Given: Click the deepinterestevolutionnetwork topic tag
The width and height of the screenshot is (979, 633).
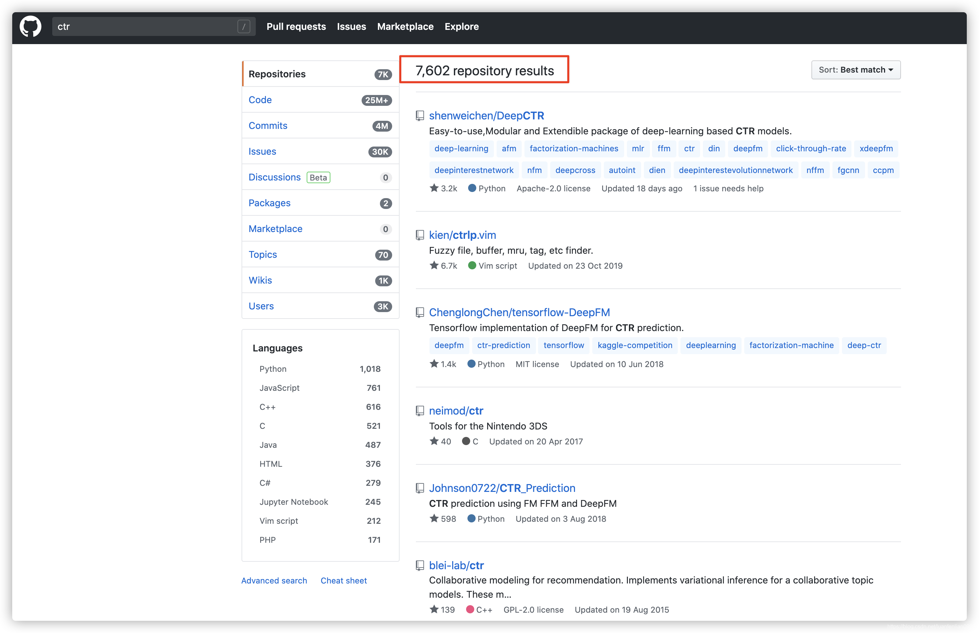Looking at the screenshot, I should click(x=736, y=170).
